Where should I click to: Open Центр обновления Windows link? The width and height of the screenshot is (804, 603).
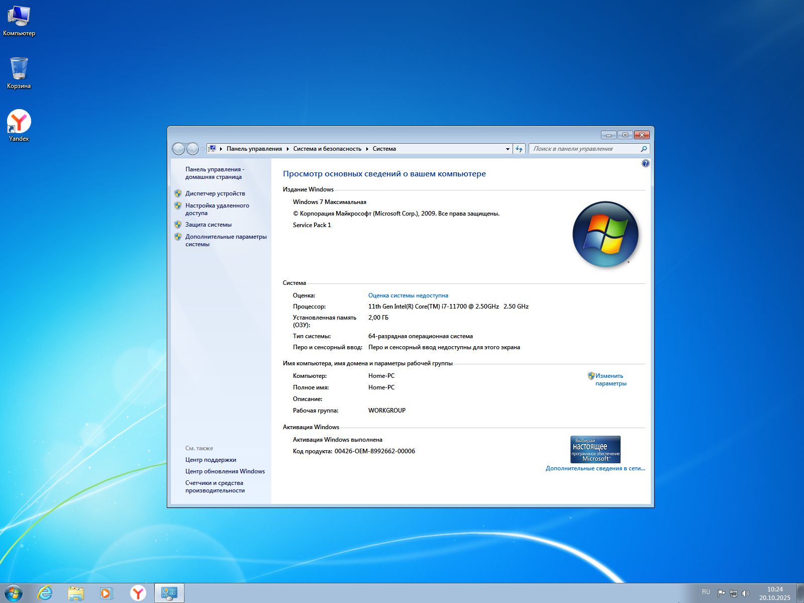(x=225, y=471)
